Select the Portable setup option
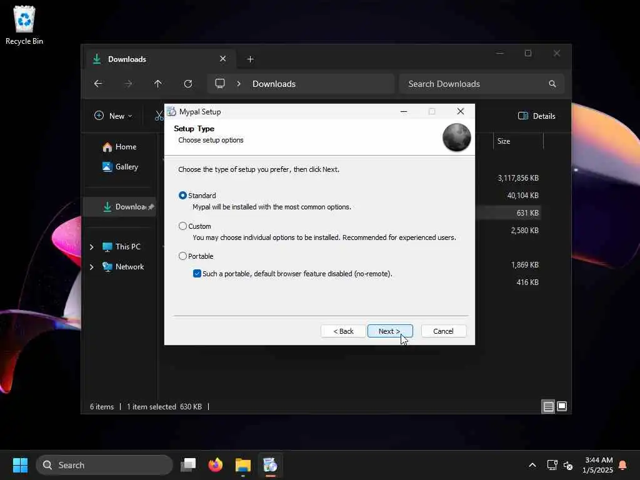The height and width of the screenshot is (480, 640). (x=182, y=256)
